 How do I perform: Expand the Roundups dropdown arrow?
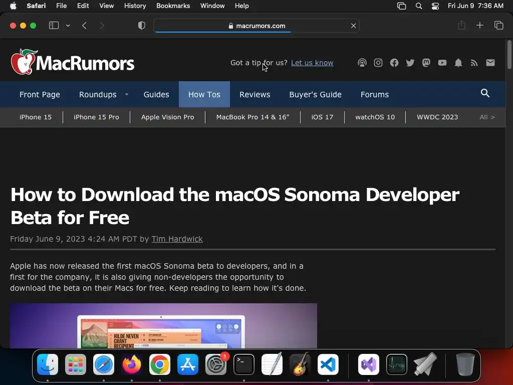(x=127, y=94)
